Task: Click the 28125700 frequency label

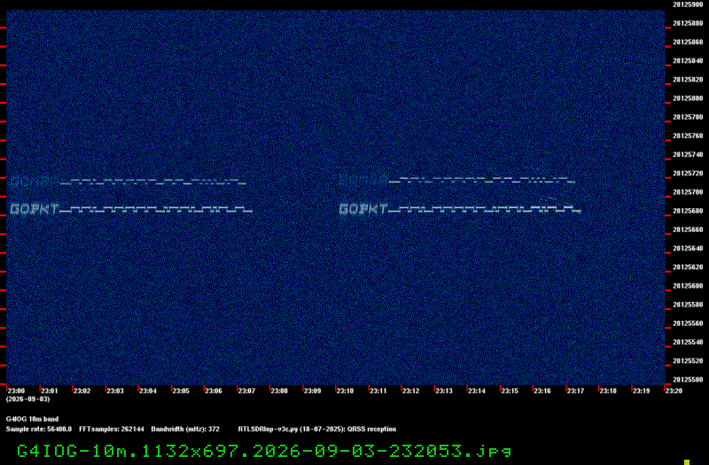Action: click(x=688, y=192)
